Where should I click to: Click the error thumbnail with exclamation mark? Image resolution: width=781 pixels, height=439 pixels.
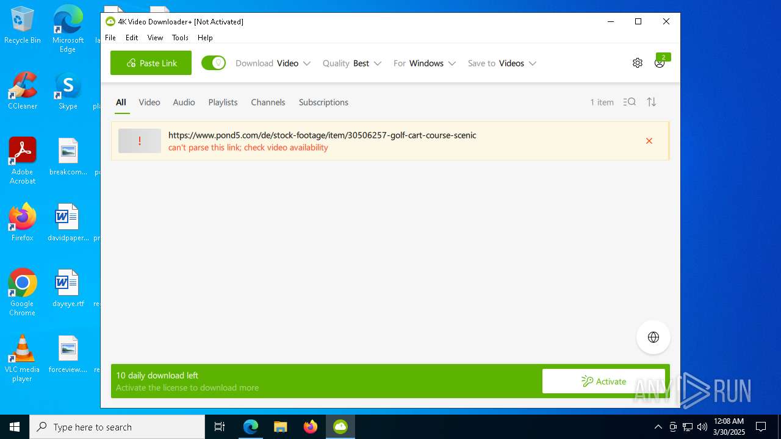point(140,141)
